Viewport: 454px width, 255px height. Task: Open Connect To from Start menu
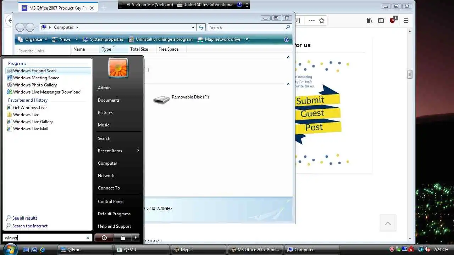click(109, 188)
